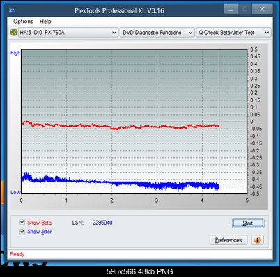This screenshot has width=280, height=277.
Task: Click the blue Jitter curve on graph
Action: pos(120,183)
